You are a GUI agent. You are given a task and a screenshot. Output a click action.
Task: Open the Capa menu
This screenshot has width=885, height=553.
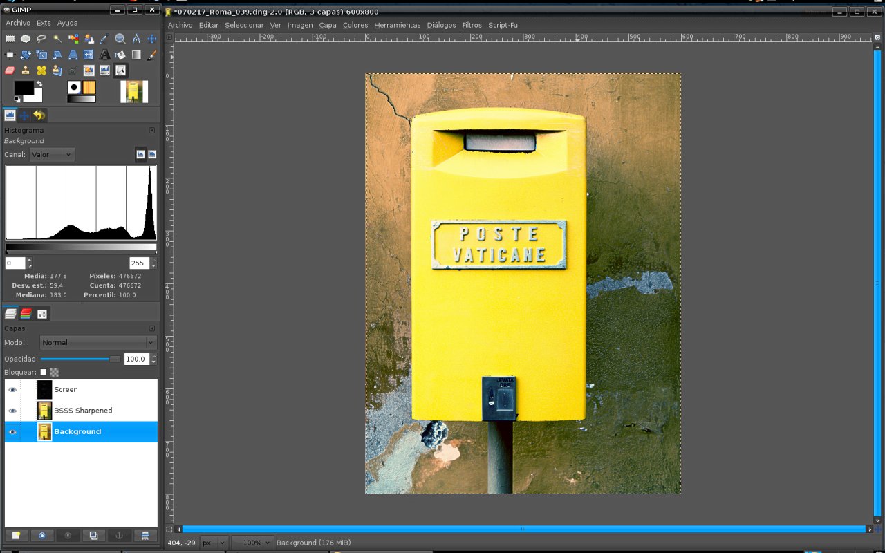point(328,25)
